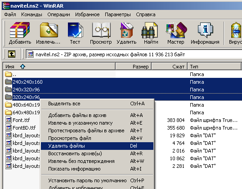
Task: Open the Найти binoculars icon
Action: (149, 30)
